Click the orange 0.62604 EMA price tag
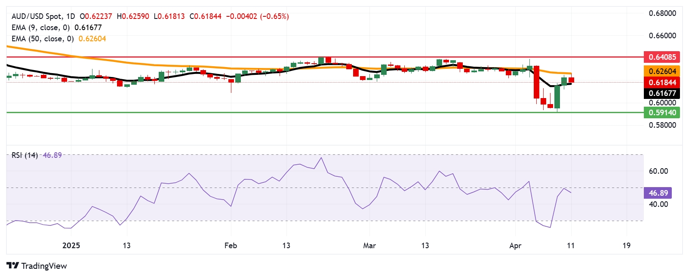 pos(662,71)
